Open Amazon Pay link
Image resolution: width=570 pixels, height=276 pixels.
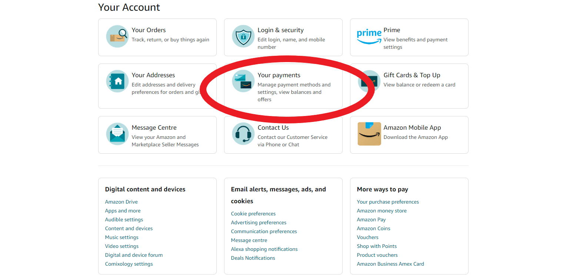(371, 219)
